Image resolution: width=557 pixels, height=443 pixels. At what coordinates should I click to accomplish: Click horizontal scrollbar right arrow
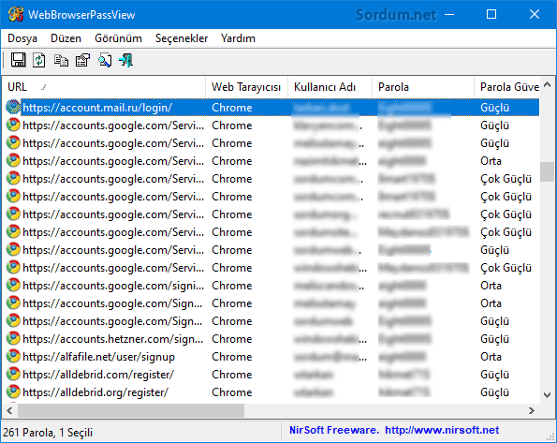pos(532,410)
